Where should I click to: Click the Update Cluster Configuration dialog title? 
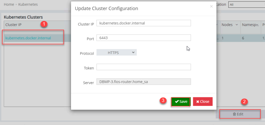106,8
